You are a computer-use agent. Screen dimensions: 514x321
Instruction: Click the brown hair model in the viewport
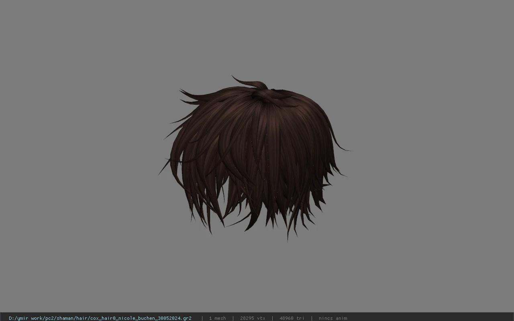[x=255, y=158]
